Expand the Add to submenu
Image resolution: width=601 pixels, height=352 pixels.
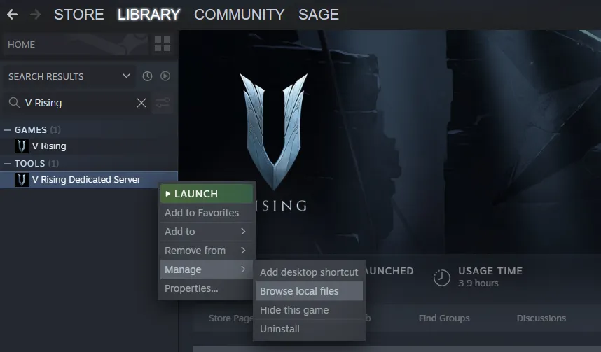(206, 232)
